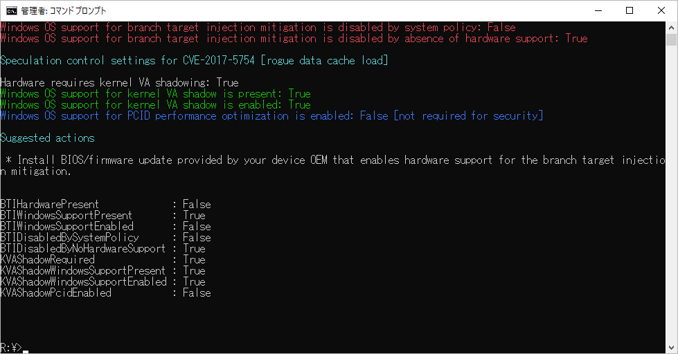Minimize the Command Prompt window

coord(598,11)
